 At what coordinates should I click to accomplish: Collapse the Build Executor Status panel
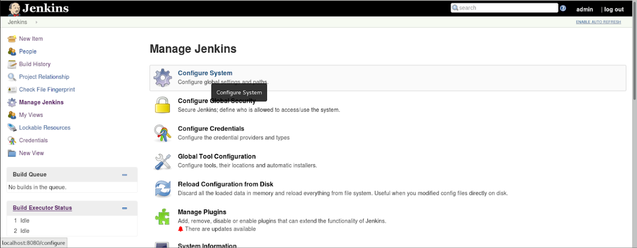[x=125, y=208]
